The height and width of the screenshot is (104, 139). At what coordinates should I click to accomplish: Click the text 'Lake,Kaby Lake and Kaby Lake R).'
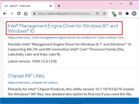[x=34, y=54]
